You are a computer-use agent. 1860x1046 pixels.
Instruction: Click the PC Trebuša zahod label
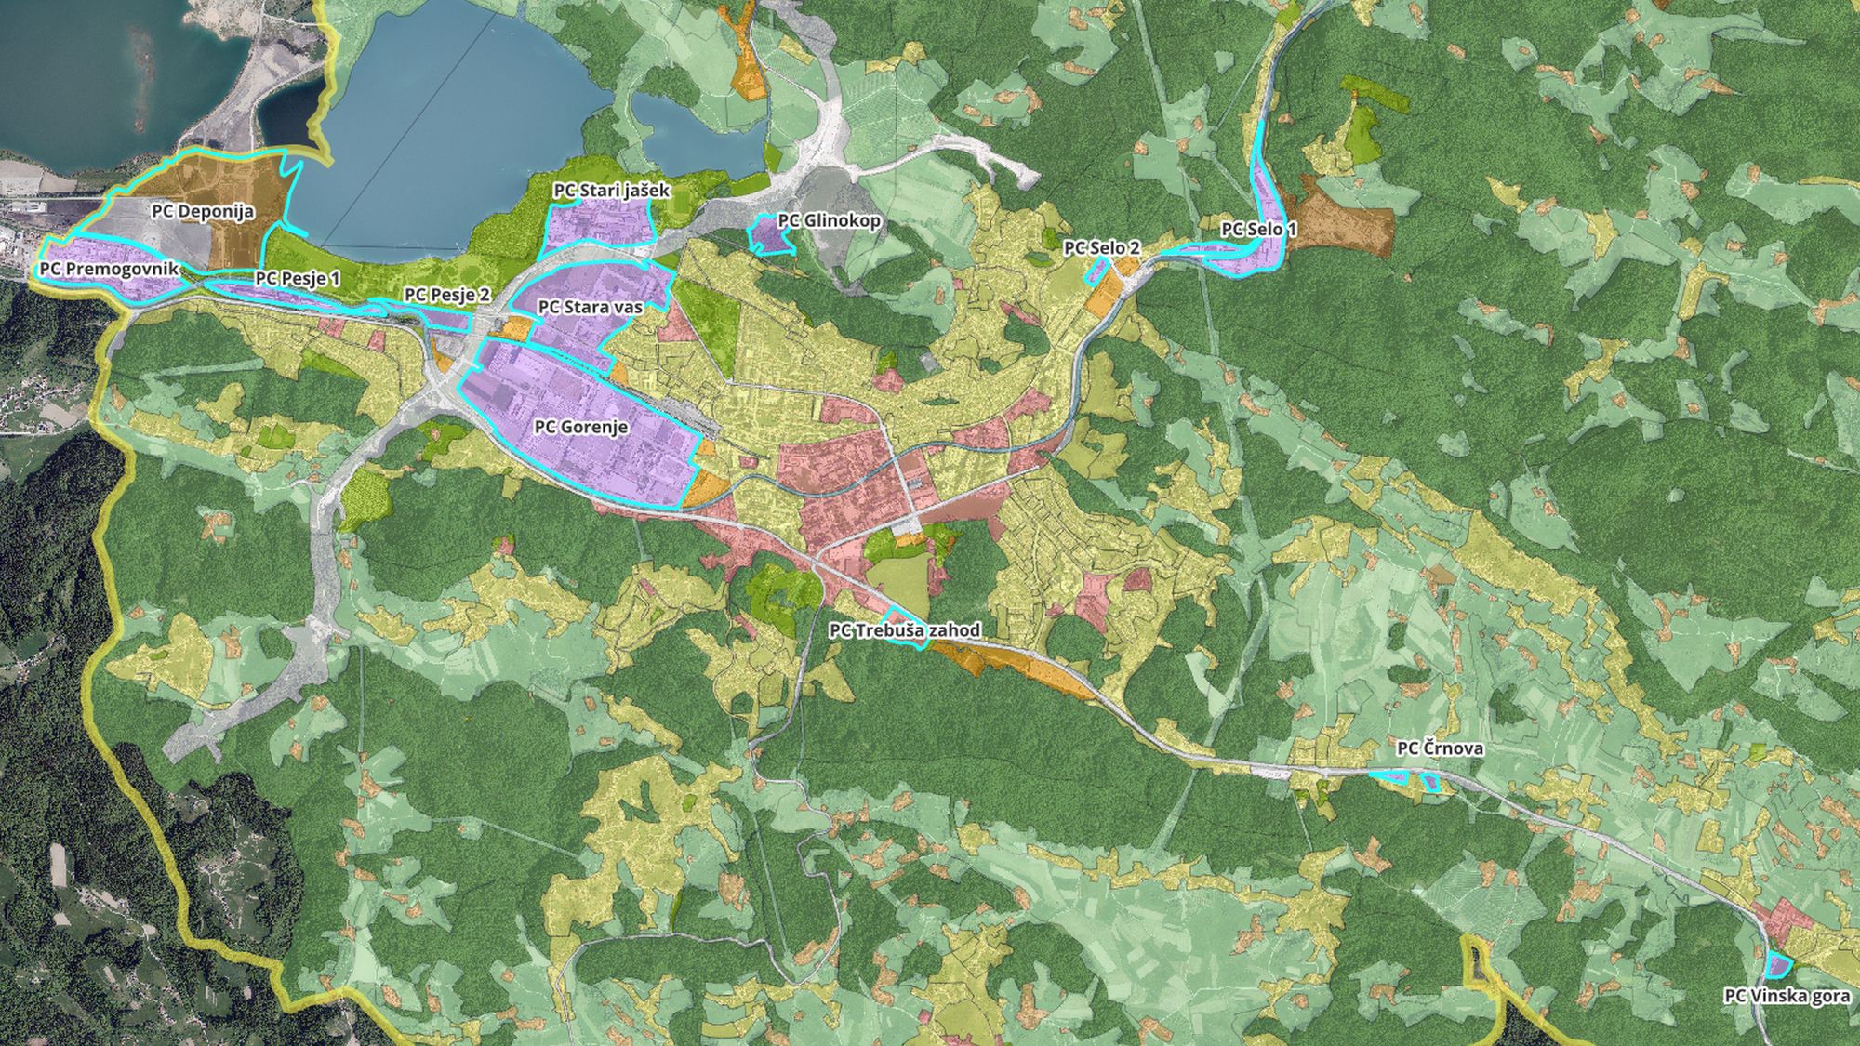pyautogui.click(x=905, y=630)
